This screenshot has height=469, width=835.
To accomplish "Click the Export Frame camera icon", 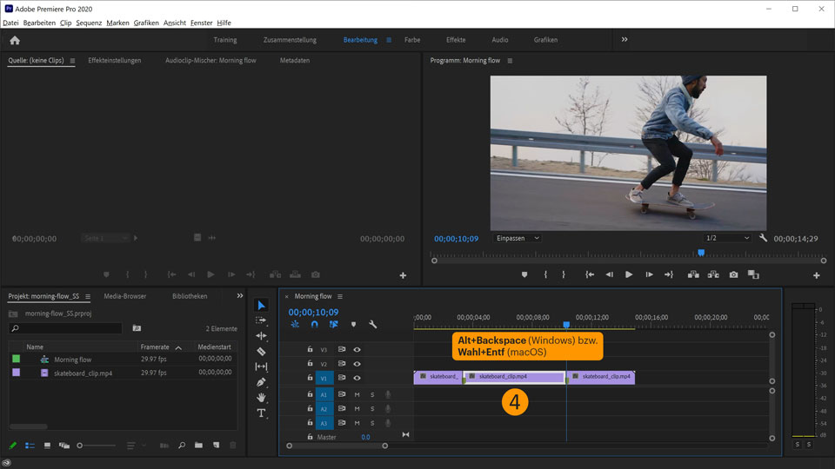I will [x=733, y=274].
